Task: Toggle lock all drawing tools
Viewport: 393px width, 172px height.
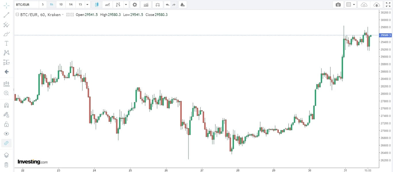Action: (6, 124)
